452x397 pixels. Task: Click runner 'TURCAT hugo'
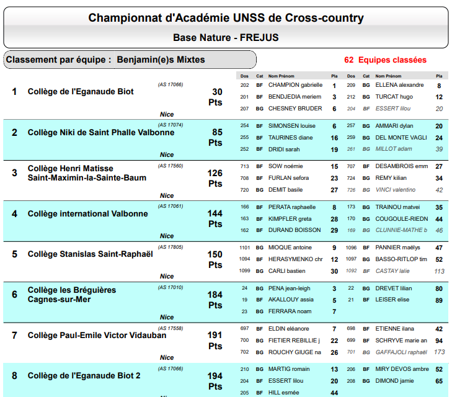(x=394, y=97)
